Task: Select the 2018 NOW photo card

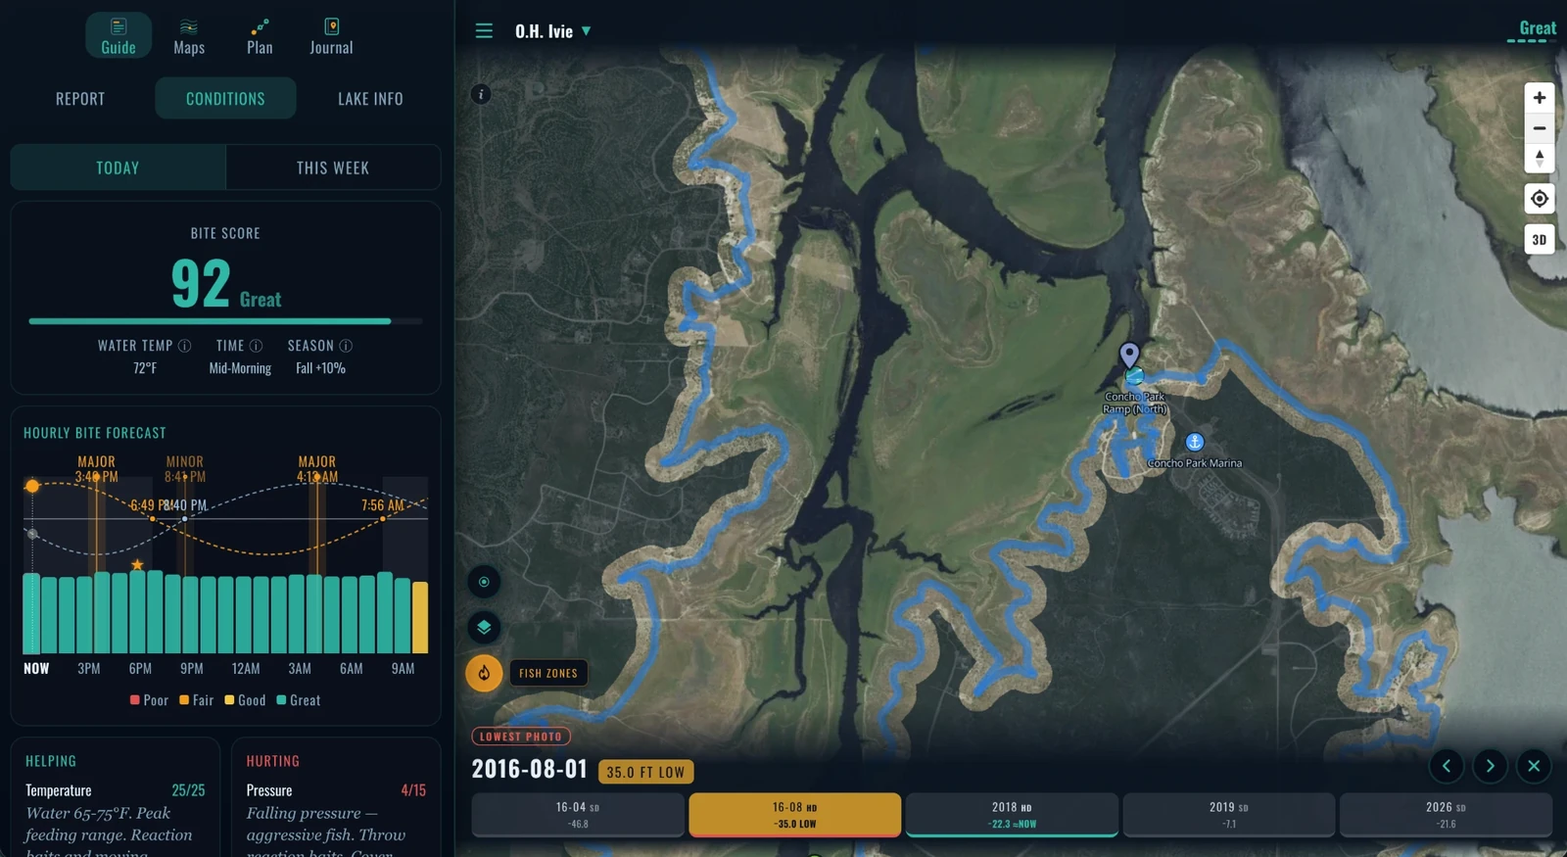Action: coord(1012,815)
